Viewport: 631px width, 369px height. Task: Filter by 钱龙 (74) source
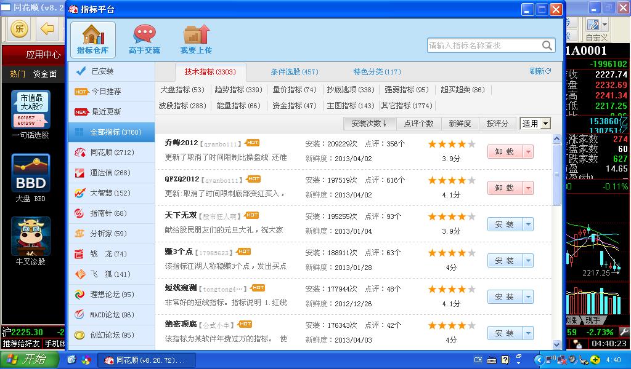(x=112, y=254)
